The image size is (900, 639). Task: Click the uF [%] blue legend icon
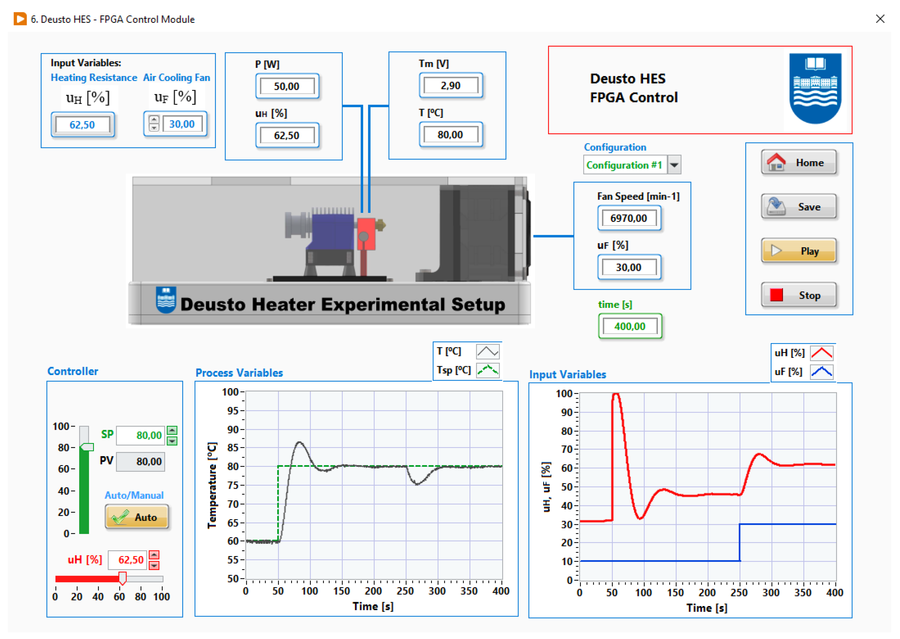tap(822, 372)
